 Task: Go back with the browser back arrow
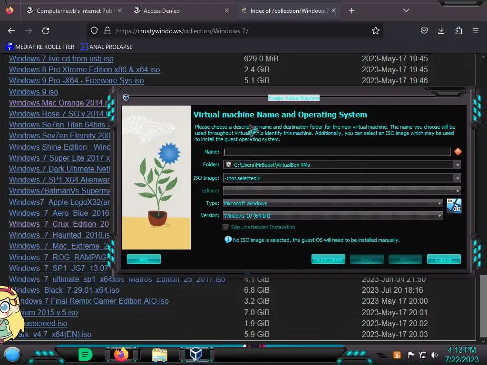[11, 31]
